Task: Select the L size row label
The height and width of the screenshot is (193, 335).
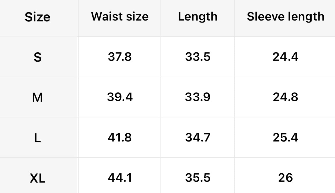Action: pos(37,138)
